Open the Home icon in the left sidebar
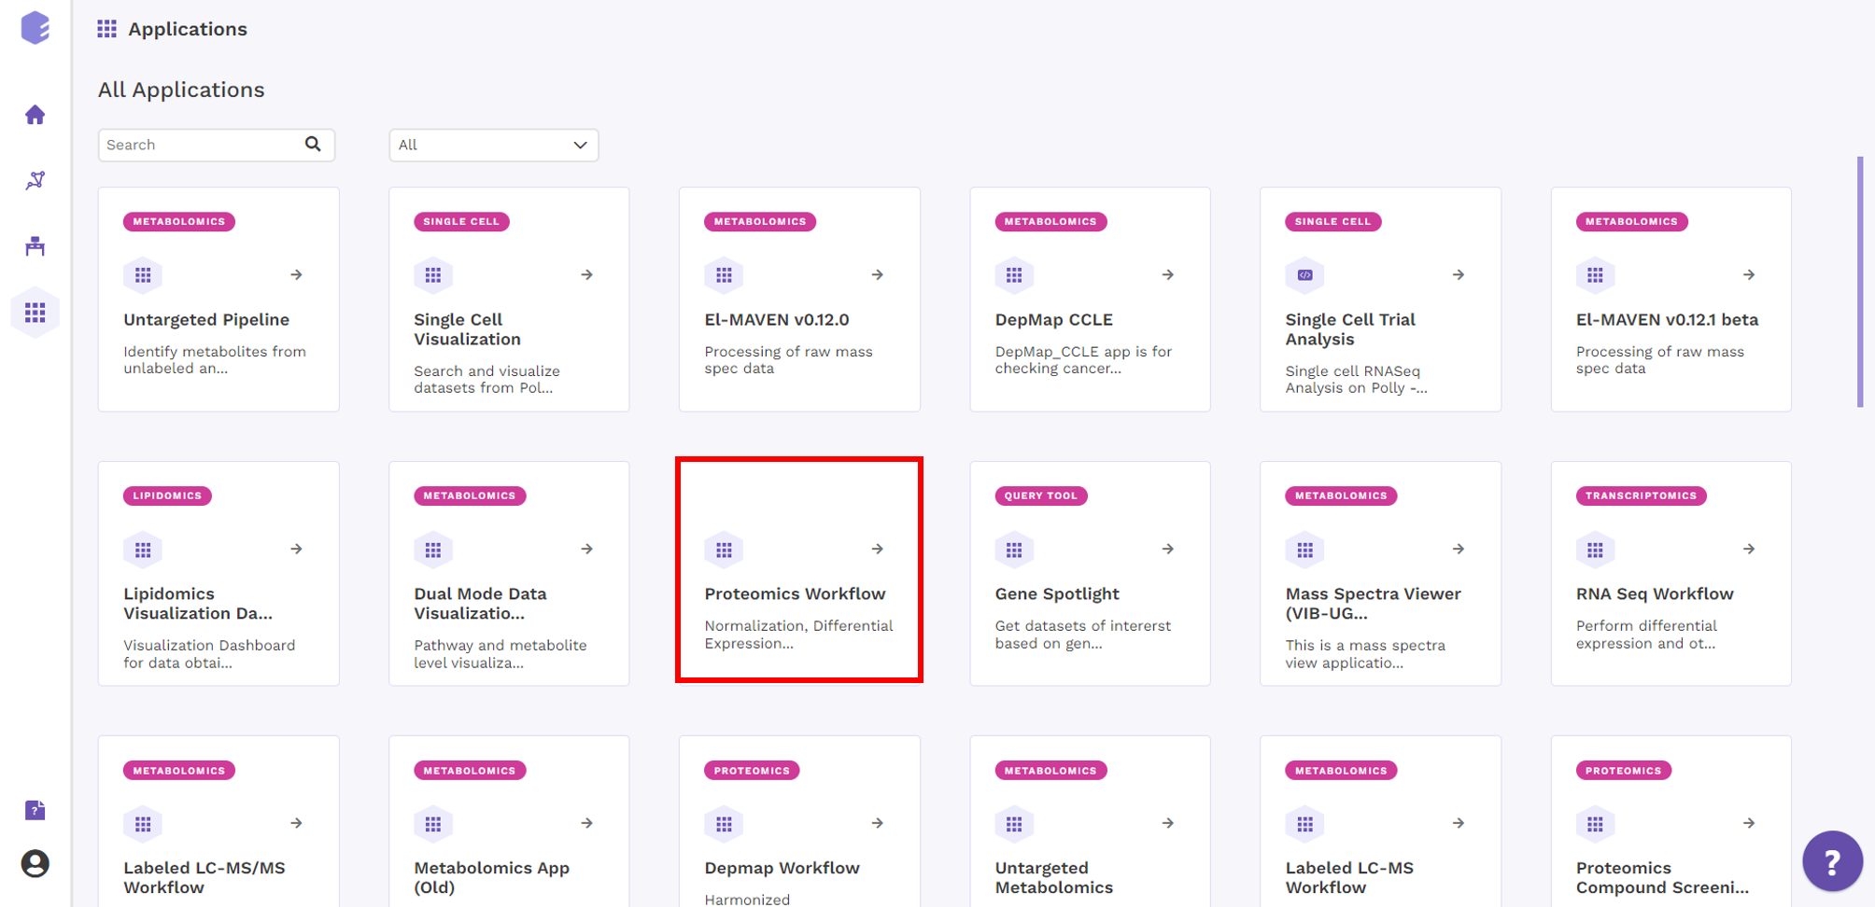 click(x=35, y=114)
